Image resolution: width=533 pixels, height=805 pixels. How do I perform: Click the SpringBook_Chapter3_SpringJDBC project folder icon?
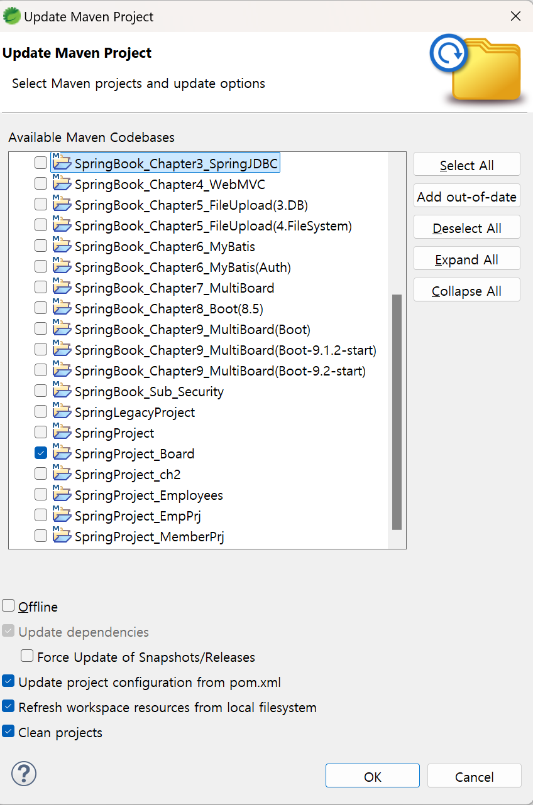[x=62, y=163]
